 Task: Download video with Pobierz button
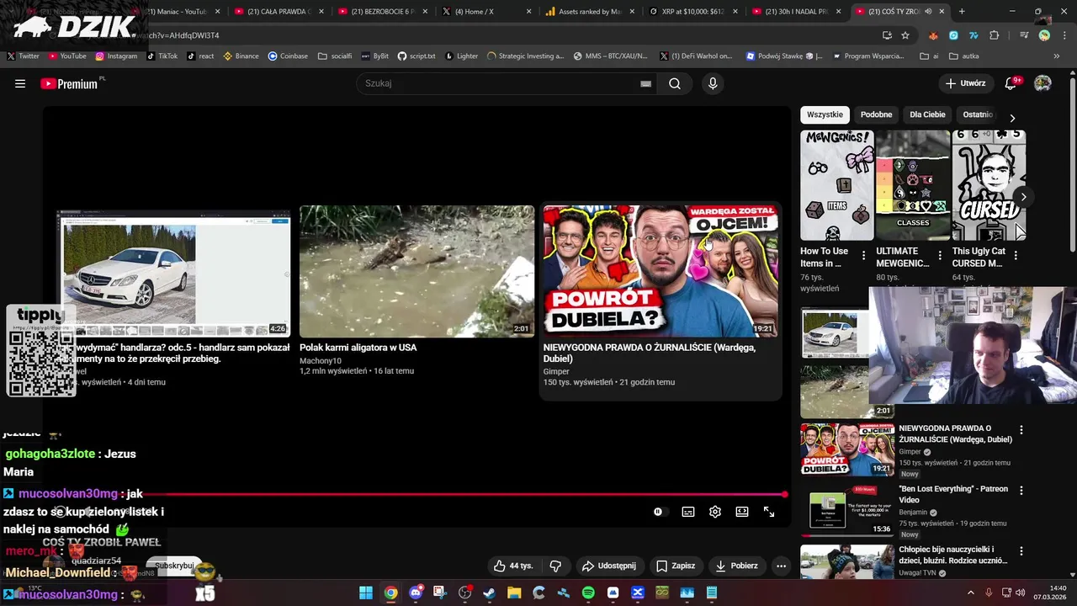pos(737,566)
